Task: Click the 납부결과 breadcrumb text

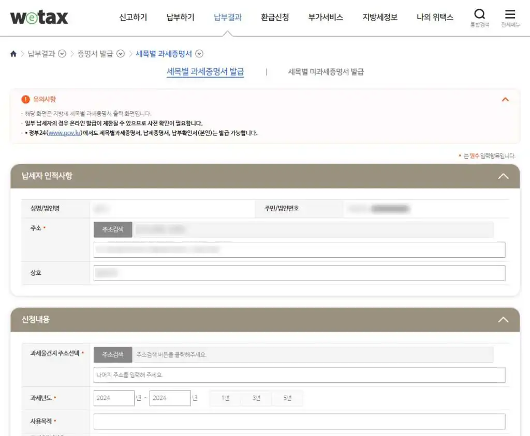Action: point(41,54)
